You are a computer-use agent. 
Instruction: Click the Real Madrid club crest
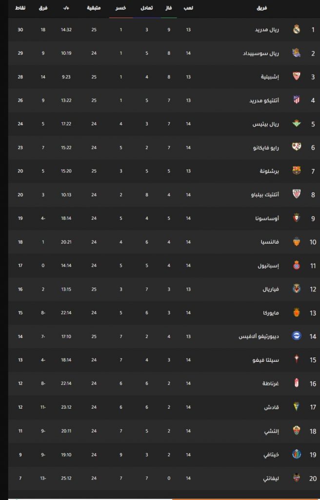pos(297,30)
